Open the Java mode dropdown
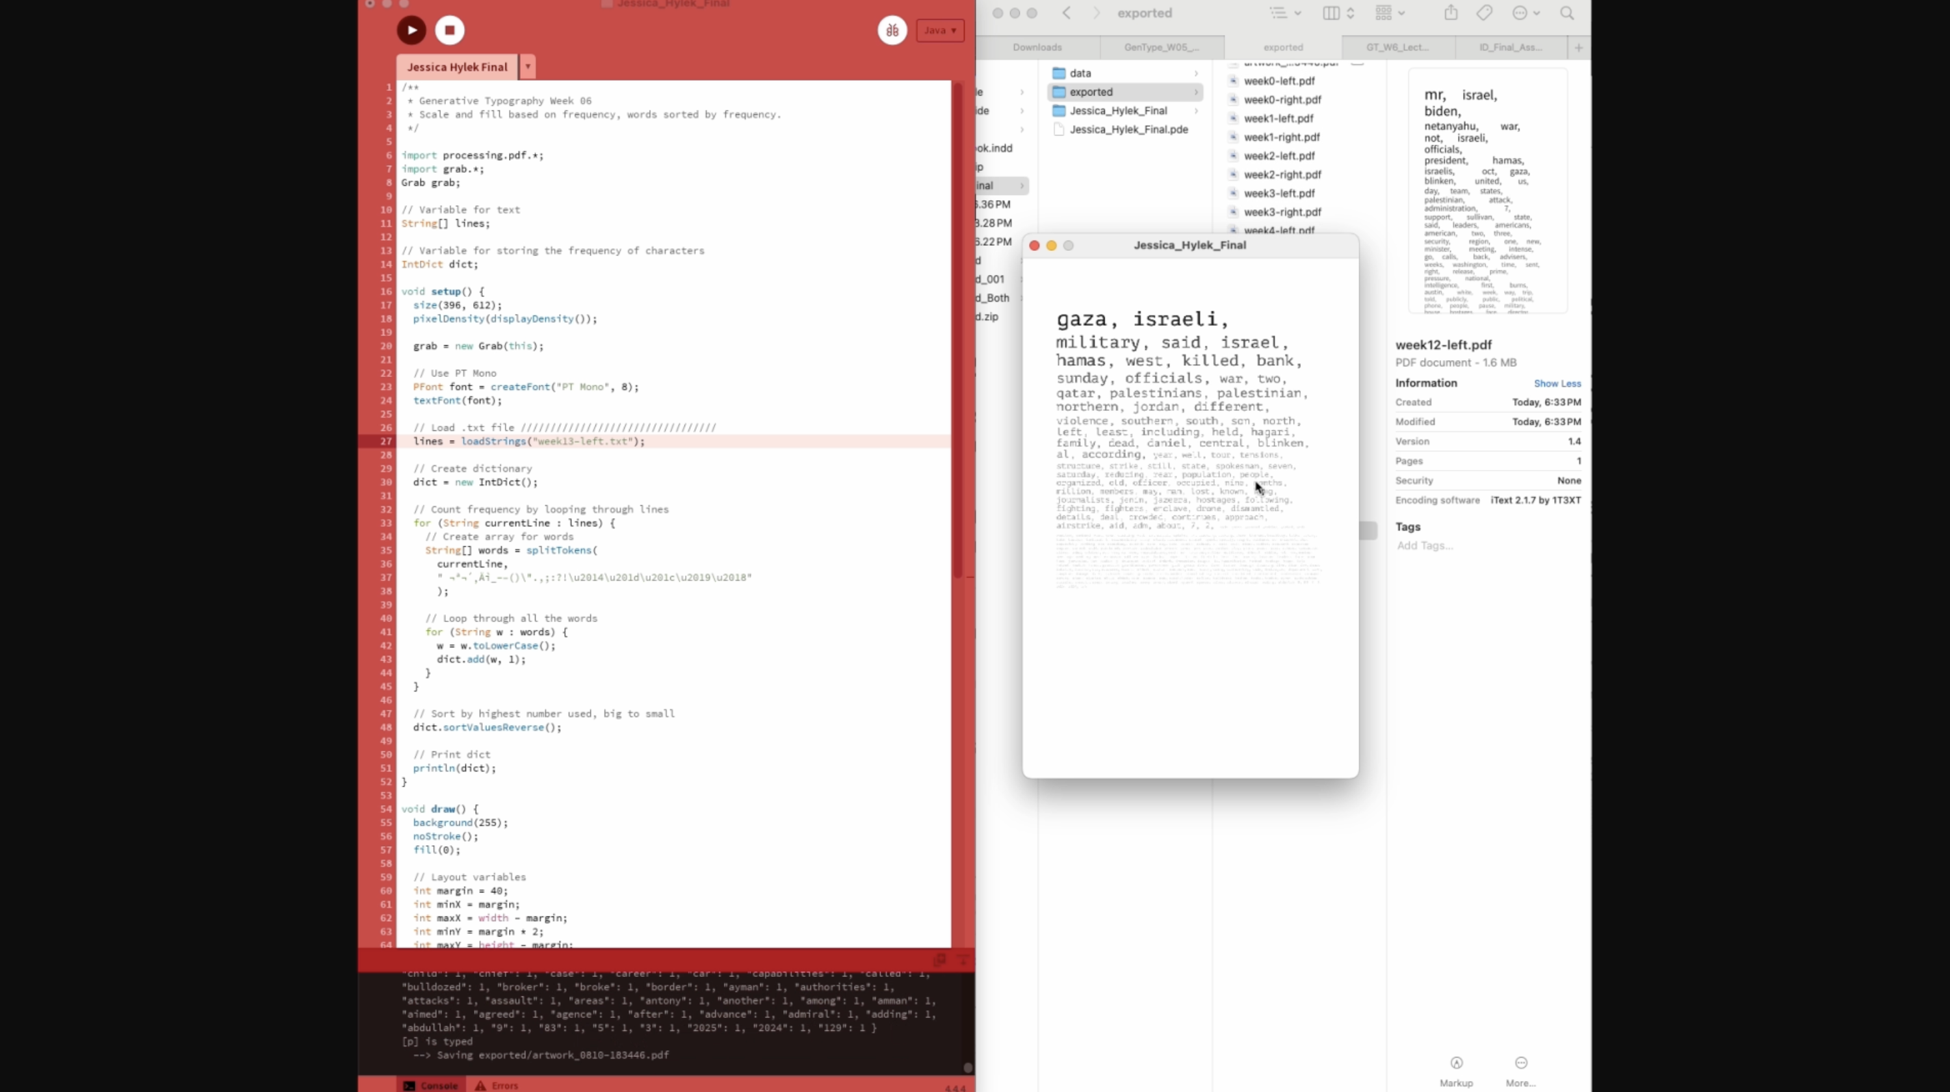The image size is (1950, 1092). pos(940,31)
